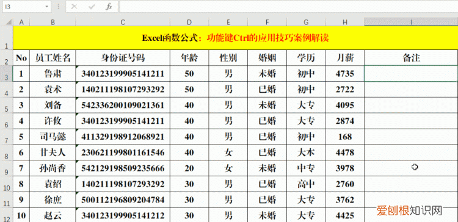
Task: Select column A header
Action: 21,22
